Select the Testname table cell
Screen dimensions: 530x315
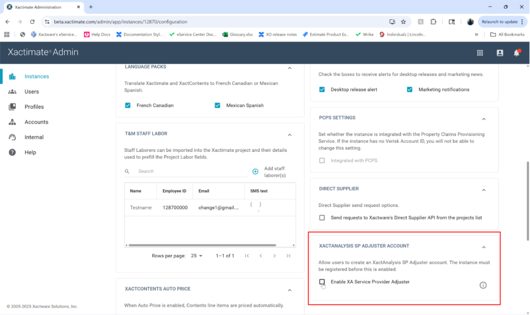[x=140, y=208]
